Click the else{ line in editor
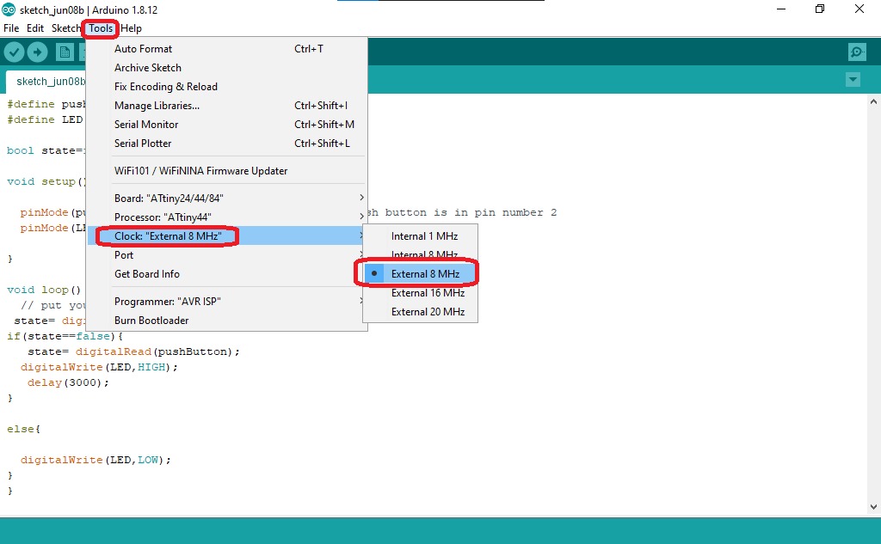The height and width of the screenshot is (544, 881). (23, 429)
